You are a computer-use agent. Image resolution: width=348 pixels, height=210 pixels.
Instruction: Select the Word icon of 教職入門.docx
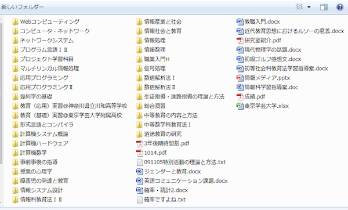click(240, 22)
